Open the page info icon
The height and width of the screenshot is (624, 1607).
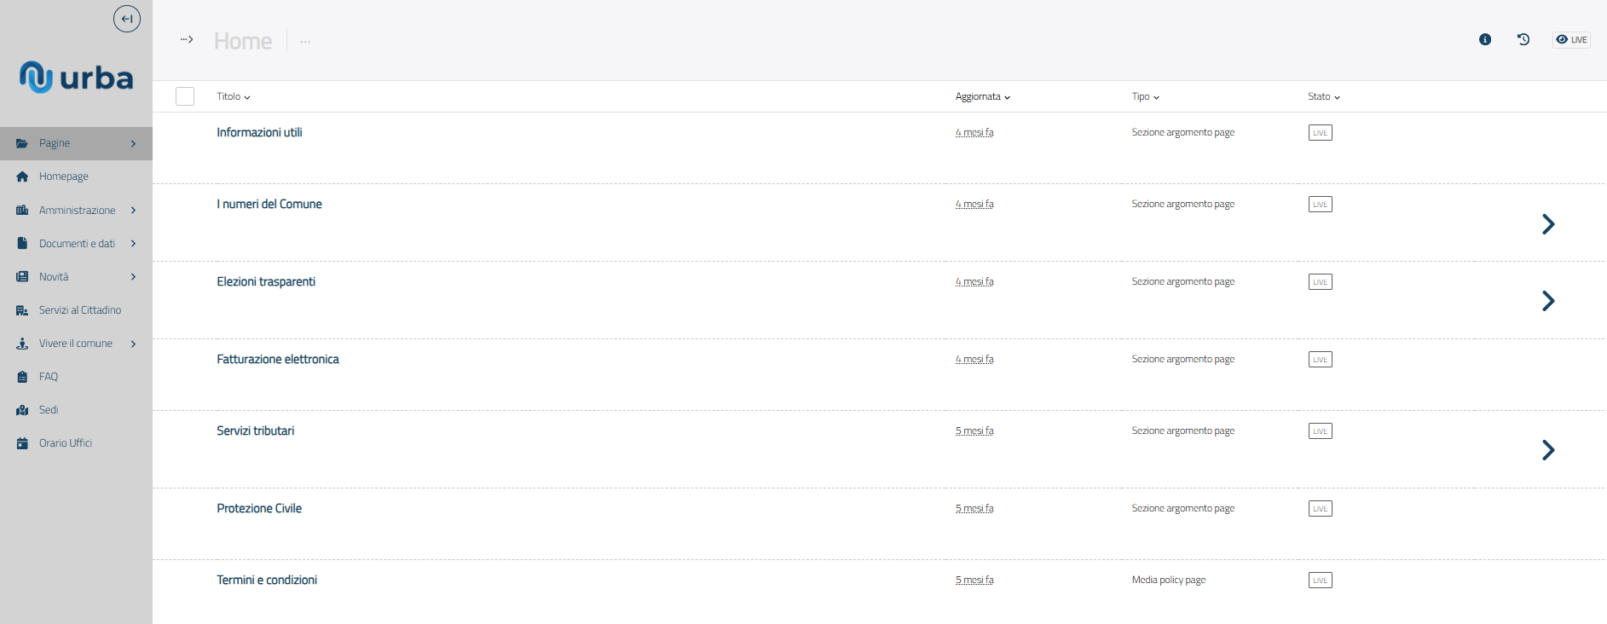1485,39
